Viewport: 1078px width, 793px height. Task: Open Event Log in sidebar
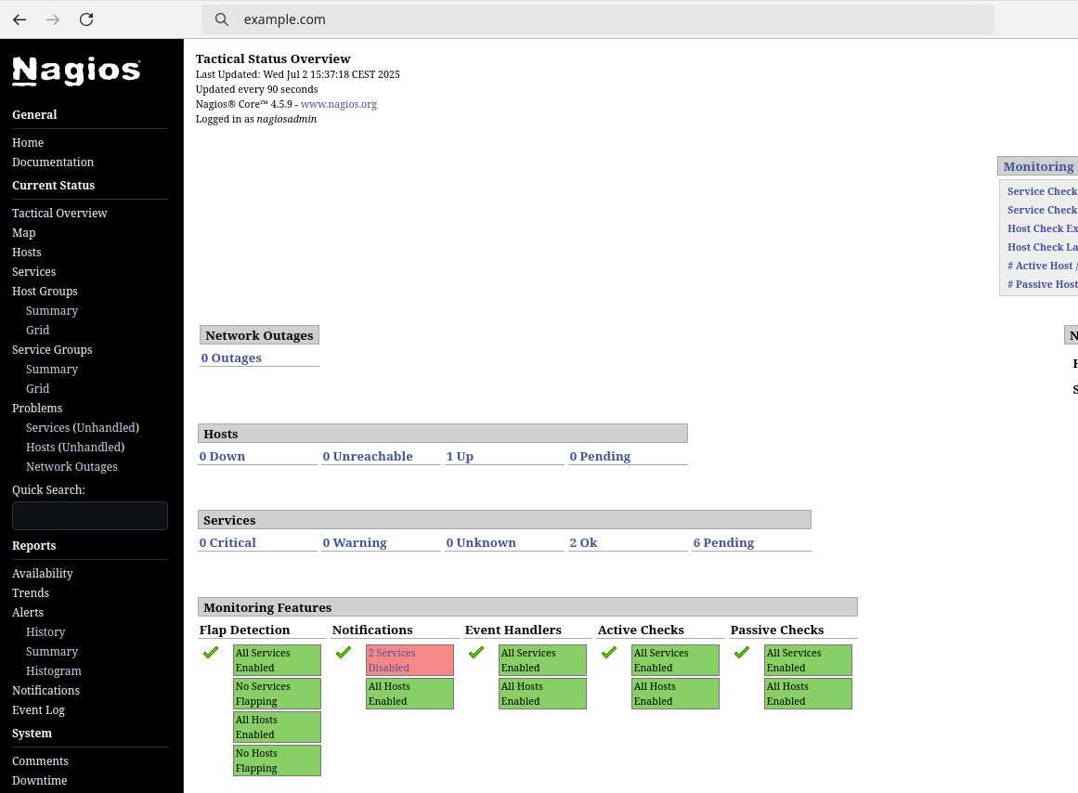[x=38, y=709]
